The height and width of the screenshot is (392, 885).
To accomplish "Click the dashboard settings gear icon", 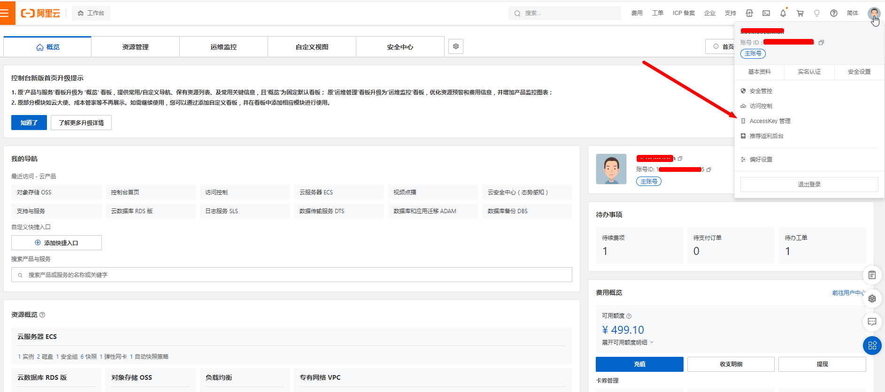I will coord(456,46).
